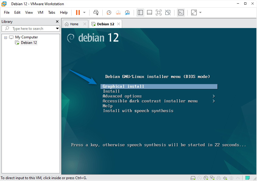Viewport: 257px width, 181px height.
Task: Suspend the virtual machine
Action: (79, 13)
